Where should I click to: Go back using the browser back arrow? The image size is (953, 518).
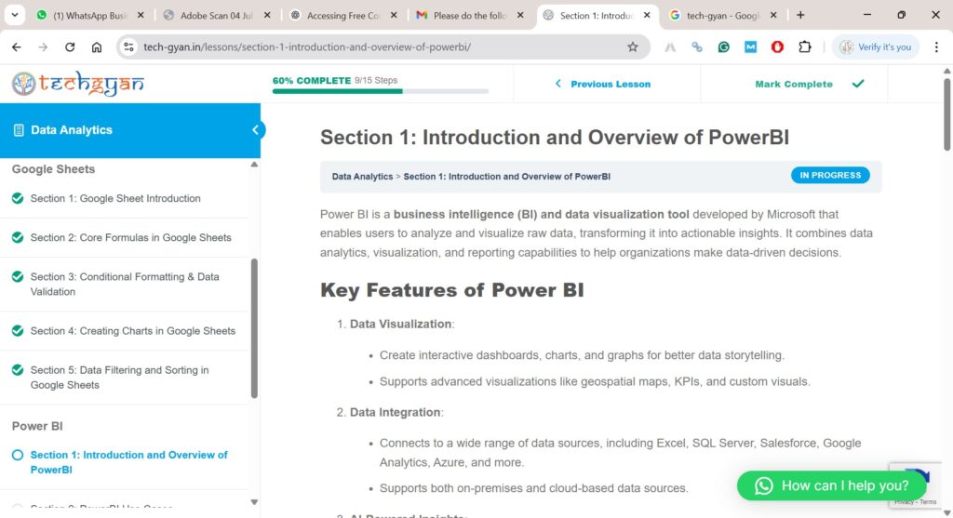coord(17,46)
